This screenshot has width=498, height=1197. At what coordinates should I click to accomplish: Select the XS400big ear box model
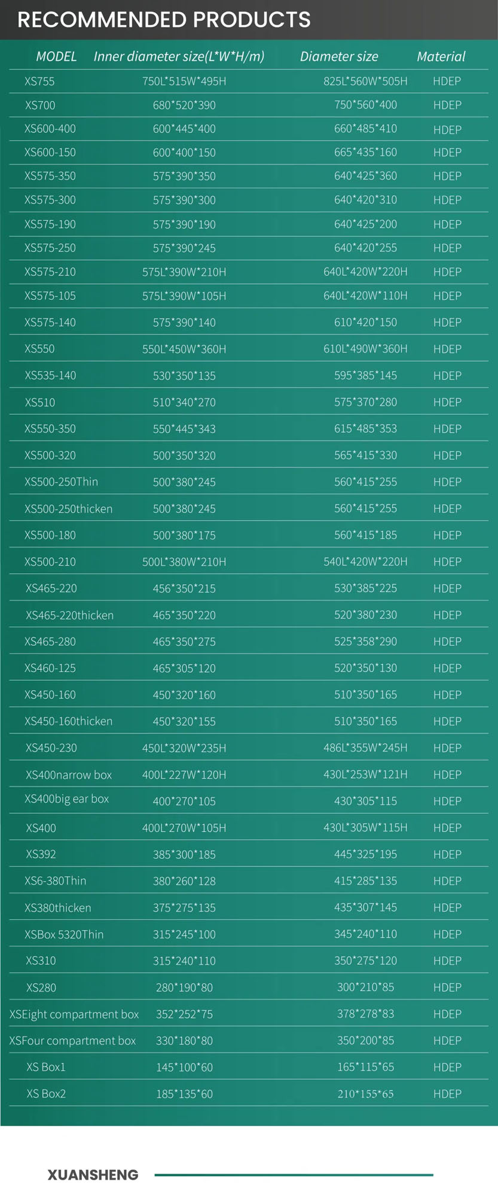click(x=67, y=799)
